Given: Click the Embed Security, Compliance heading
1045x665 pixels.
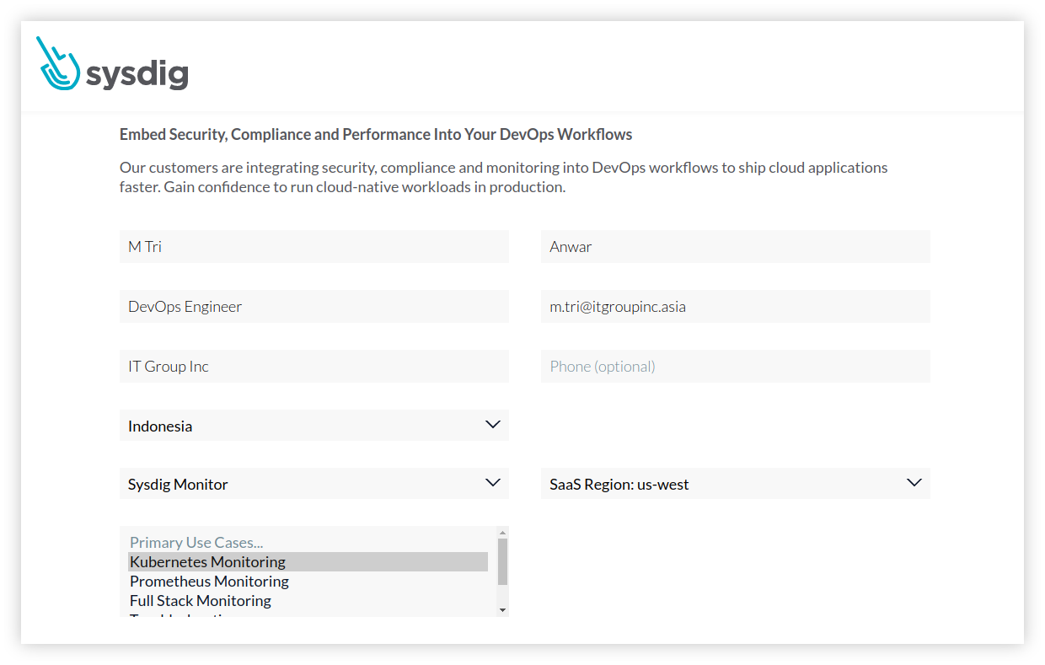Looking at the screenshot, I should pos(376,135).
